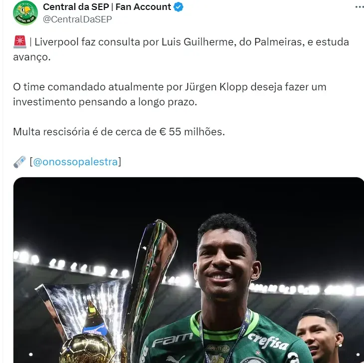Open the tweet's three-dot more options menu
364x363 pixels.
tap(359, 8)
